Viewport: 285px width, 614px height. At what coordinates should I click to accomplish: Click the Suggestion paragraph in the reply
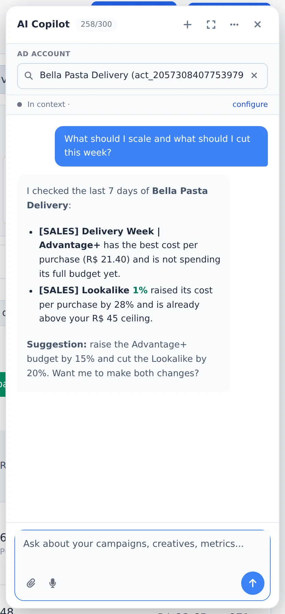coord(117,359)
